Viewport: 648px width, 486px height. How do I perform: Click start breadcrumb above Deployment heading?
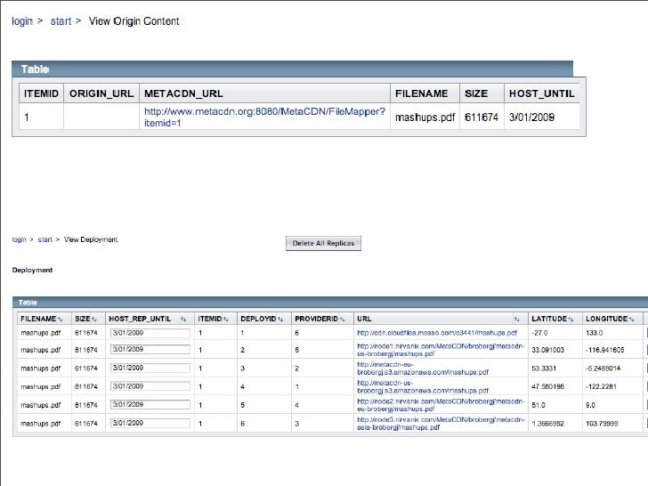coord(45,239)
